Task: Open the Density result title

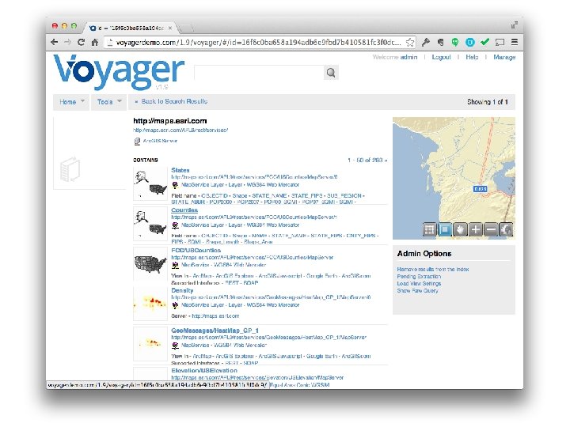Action: pos(182,290)
